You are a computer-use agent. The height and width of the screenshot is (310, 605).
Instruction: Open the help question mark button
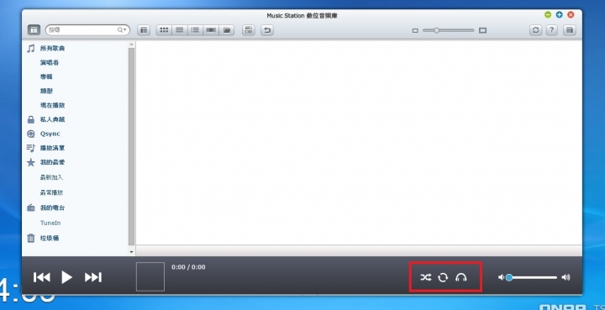(x=552, y=29)
